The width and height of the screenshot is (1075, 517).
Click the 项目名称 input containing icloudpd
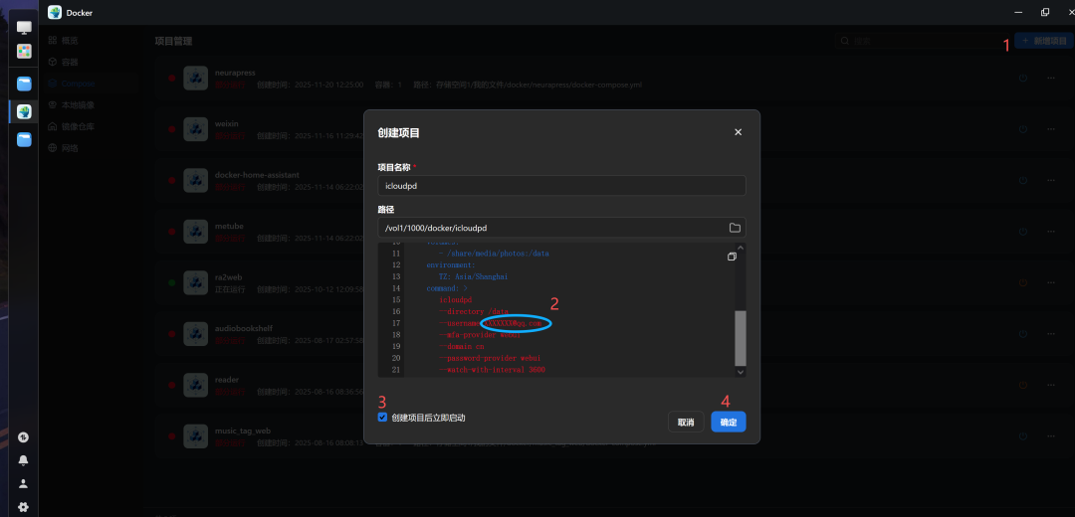(x=561, y=186)
